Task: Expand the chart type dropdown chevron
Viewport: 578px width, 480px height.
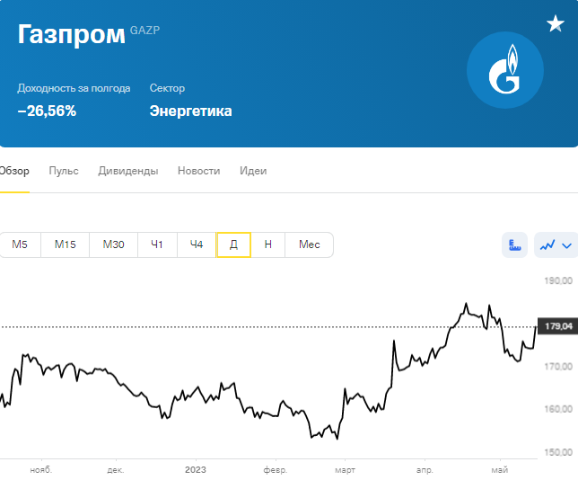Action: (567, 245)
